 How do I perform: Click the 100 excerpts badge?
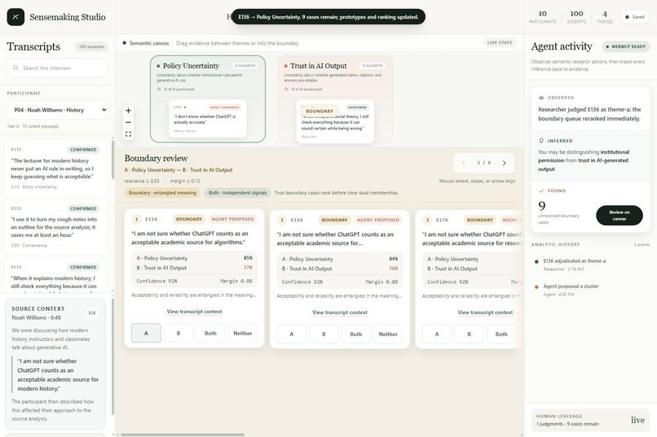(91, 46)
